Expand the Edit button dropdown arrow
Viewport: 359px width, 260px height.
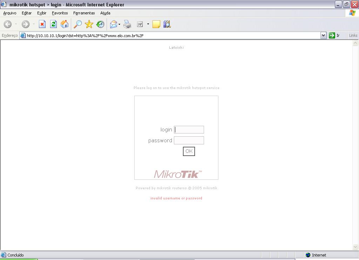click(x=148, y=24)
